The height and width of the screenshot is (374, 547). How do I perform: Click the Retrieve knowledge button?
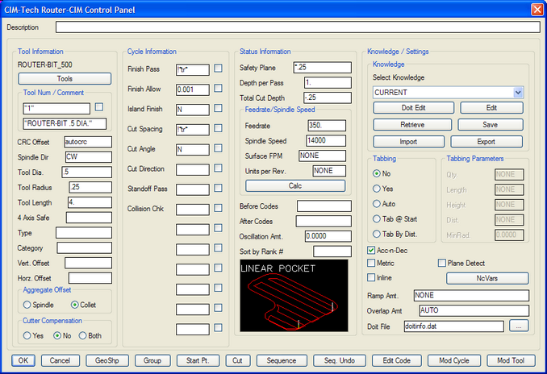(x=412, y=125)
